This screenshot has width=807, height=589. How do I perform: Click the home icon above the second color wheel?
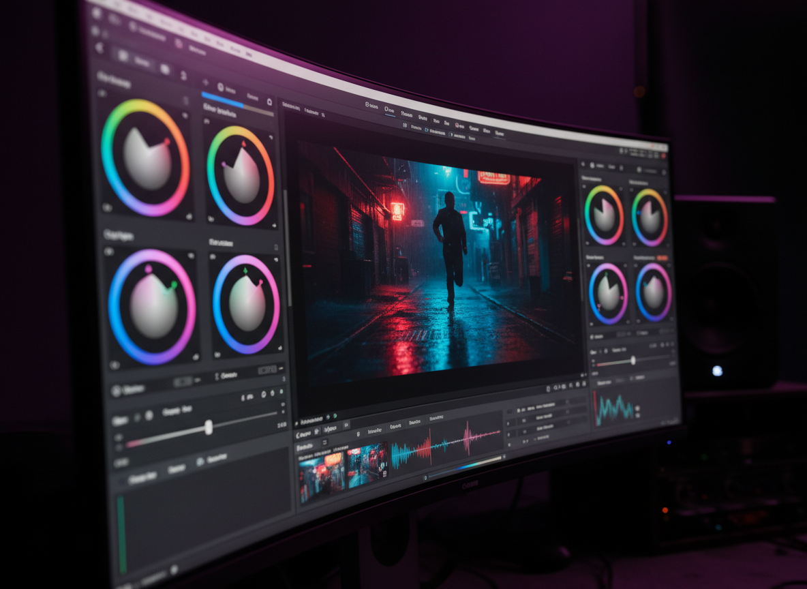269,102
